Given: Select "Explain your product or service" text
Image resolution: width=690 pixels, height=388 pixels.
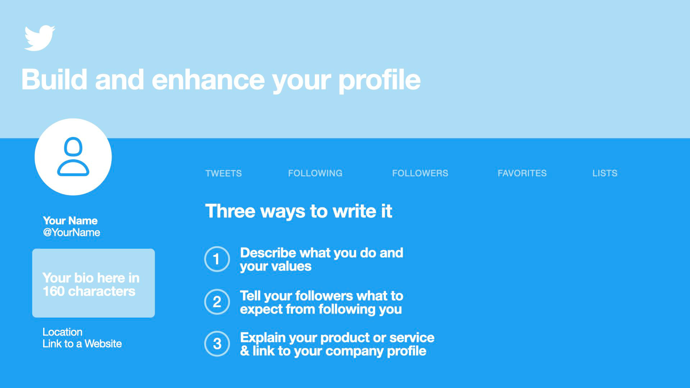Looking at the screenshot, I should click(x=337, y=344).
